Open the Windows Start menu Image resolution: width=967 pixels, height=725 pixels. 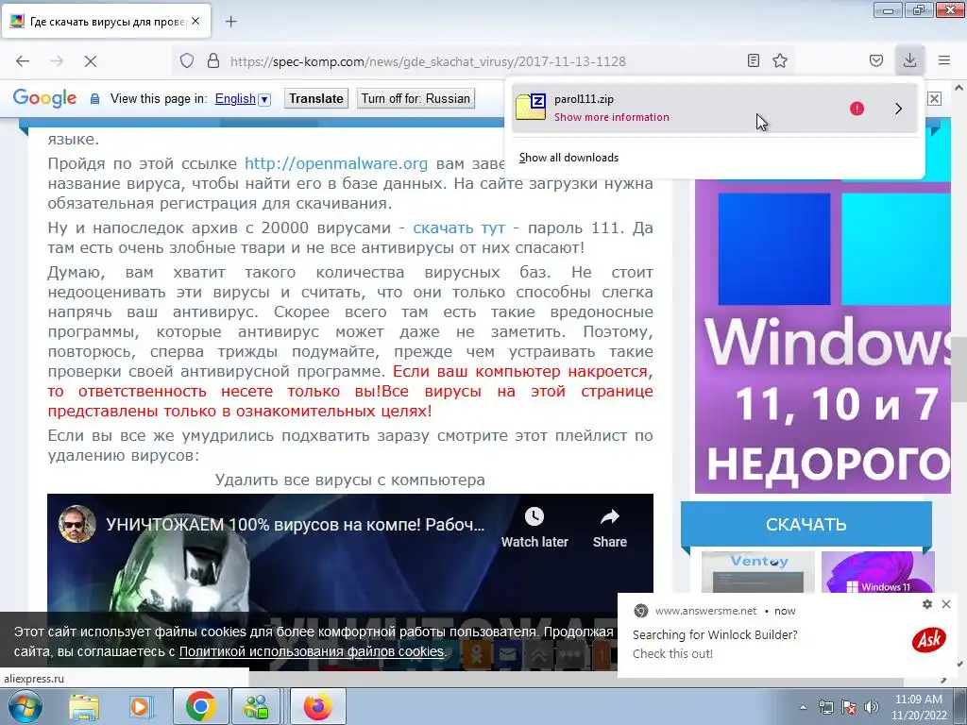point(25,706)
